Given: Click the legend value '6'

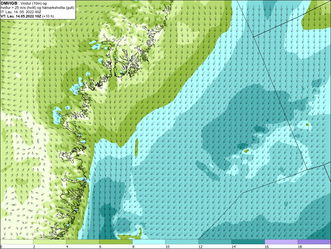Looking at the screenshot, I should [x=100, y=247].
